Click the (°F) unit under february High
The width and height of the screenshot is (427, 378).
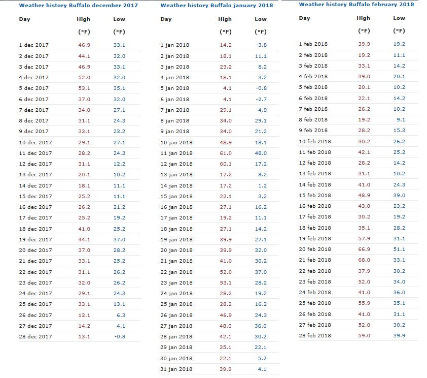click(364, 31)
